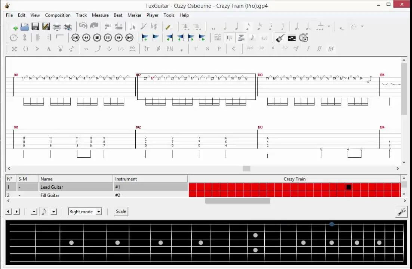The width and height of the screenshot is (412, 269).
Task: Click the bend effect arrow icon
Action: (x=98, y=49)
